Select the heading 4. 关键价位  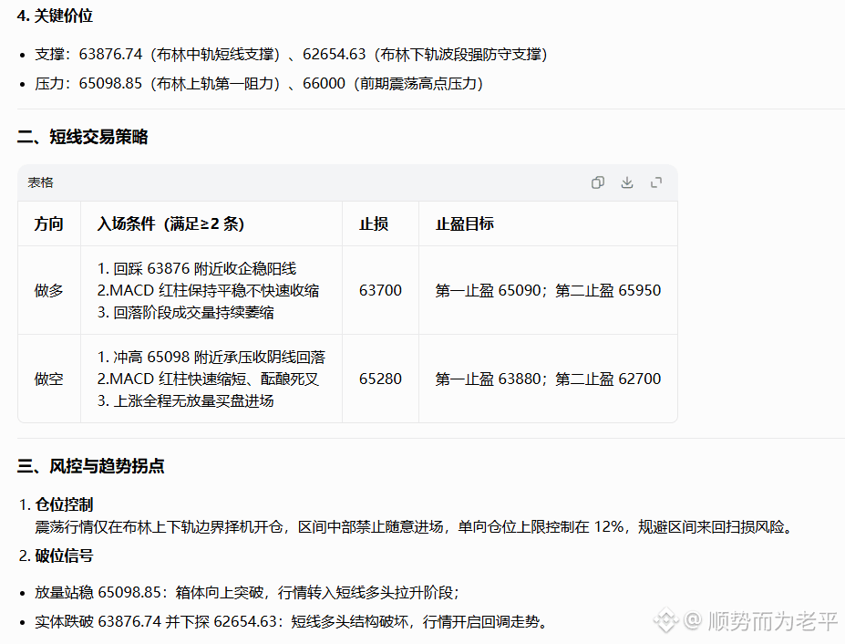point(55,16)
